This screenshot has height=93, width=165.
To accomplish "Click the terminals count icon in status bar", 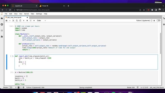I will pos(19,87).
